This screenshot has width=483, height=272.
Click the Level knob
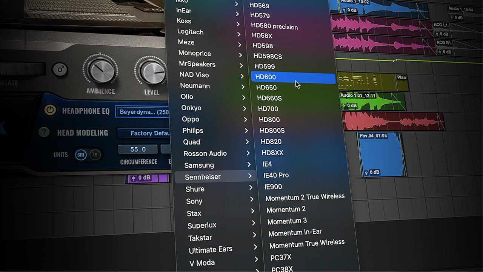point(152,72)
